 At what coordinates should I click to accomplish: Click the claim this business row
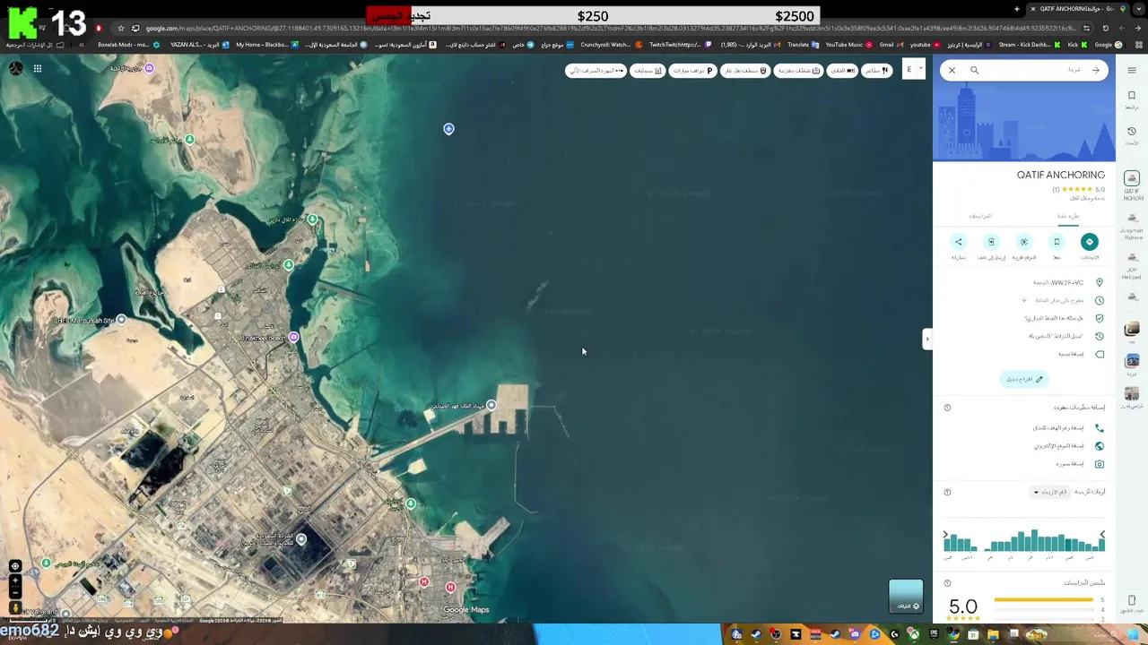point(1024,318)
